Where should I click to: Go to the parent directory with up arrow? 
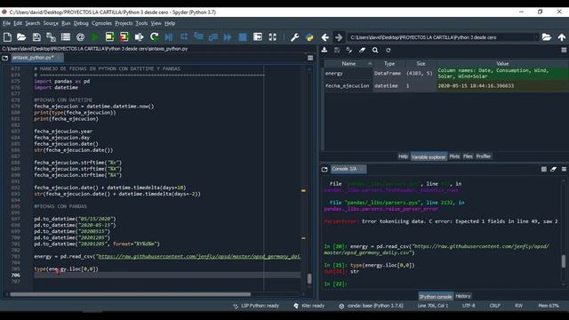[x=562, y=37]
